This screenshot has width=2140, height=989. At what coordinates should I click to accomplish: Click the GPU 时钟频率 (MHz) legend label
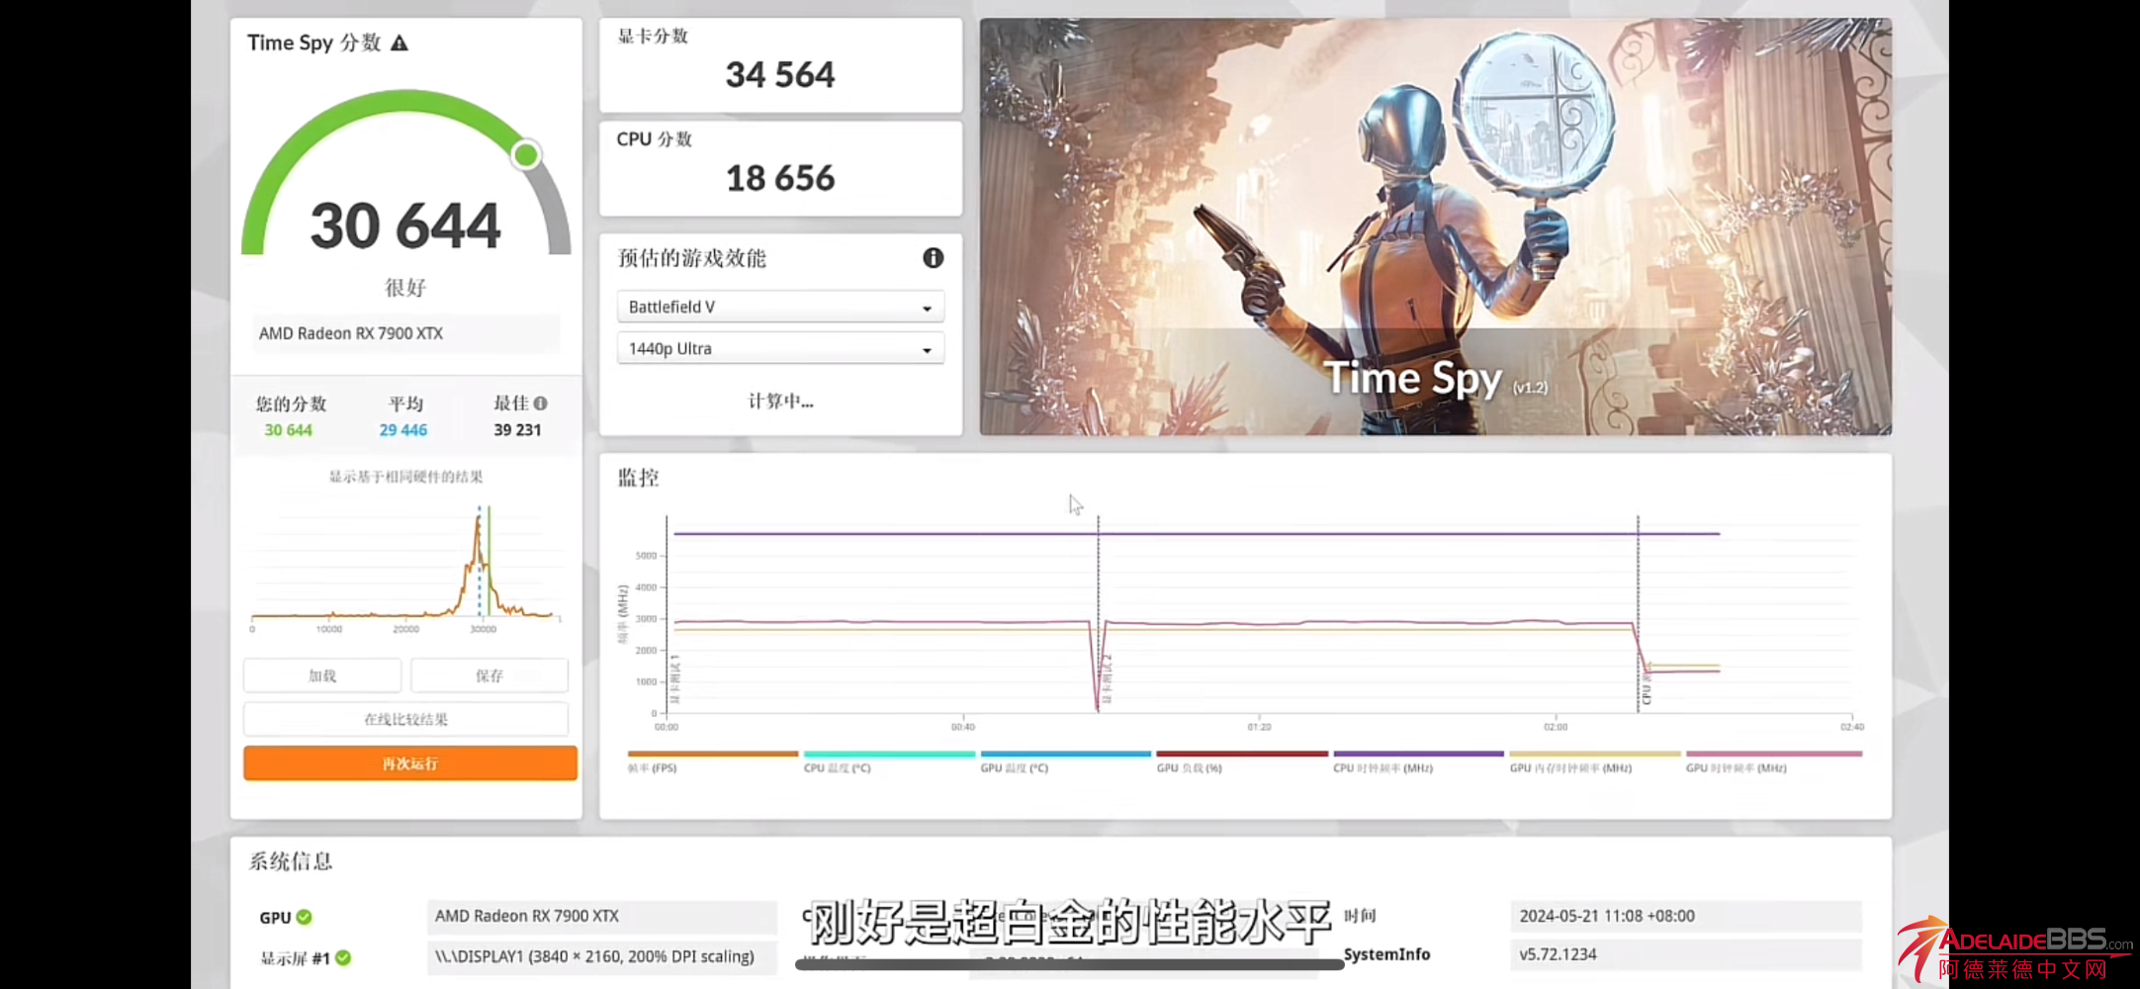1737,767
